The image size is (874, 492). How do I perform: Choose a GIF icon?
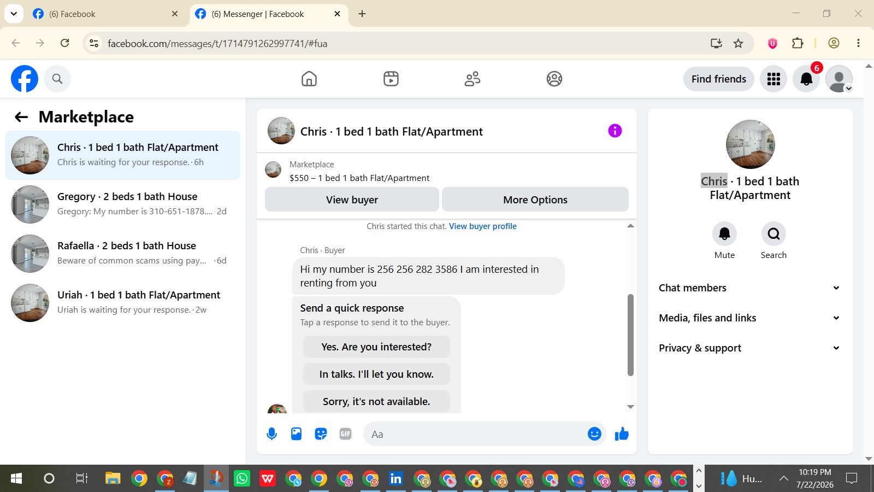click(345, 434)
